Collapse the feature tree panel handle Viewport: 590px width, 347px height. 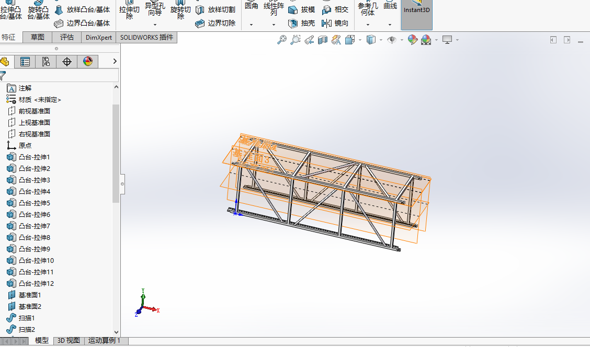(122, 183)
